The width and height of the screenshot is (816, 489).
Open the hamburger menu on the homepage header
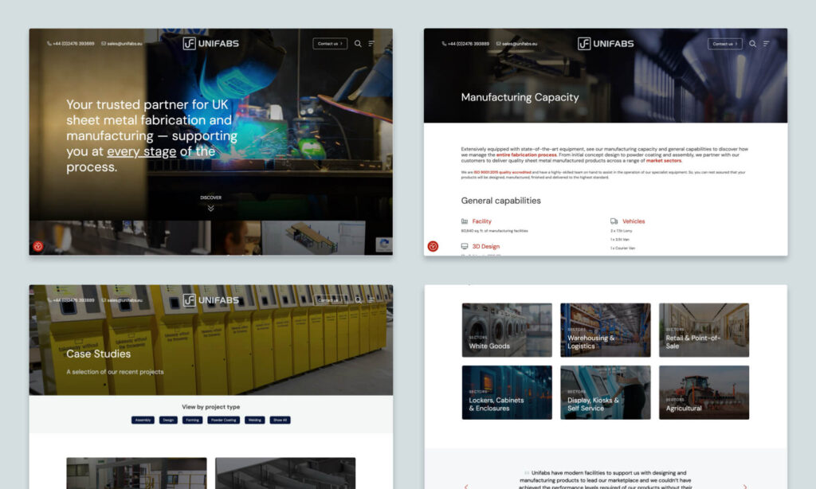pos(371,44)
